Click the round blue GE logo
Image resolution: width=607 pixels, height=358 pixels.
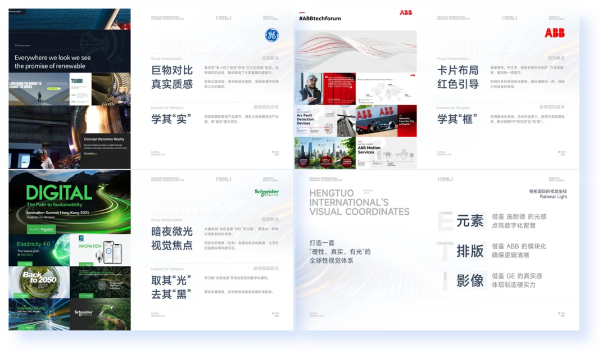tap(271, 35)
